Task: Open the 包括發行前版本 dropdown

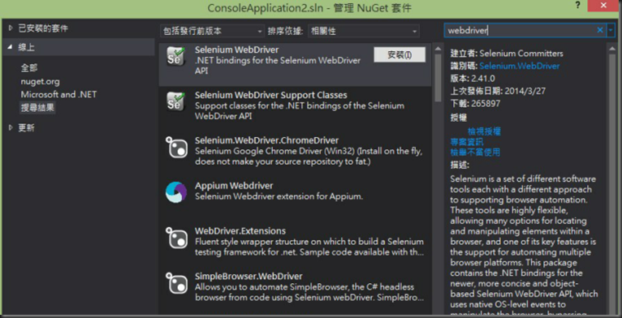Action: click(x=213, y=31)
